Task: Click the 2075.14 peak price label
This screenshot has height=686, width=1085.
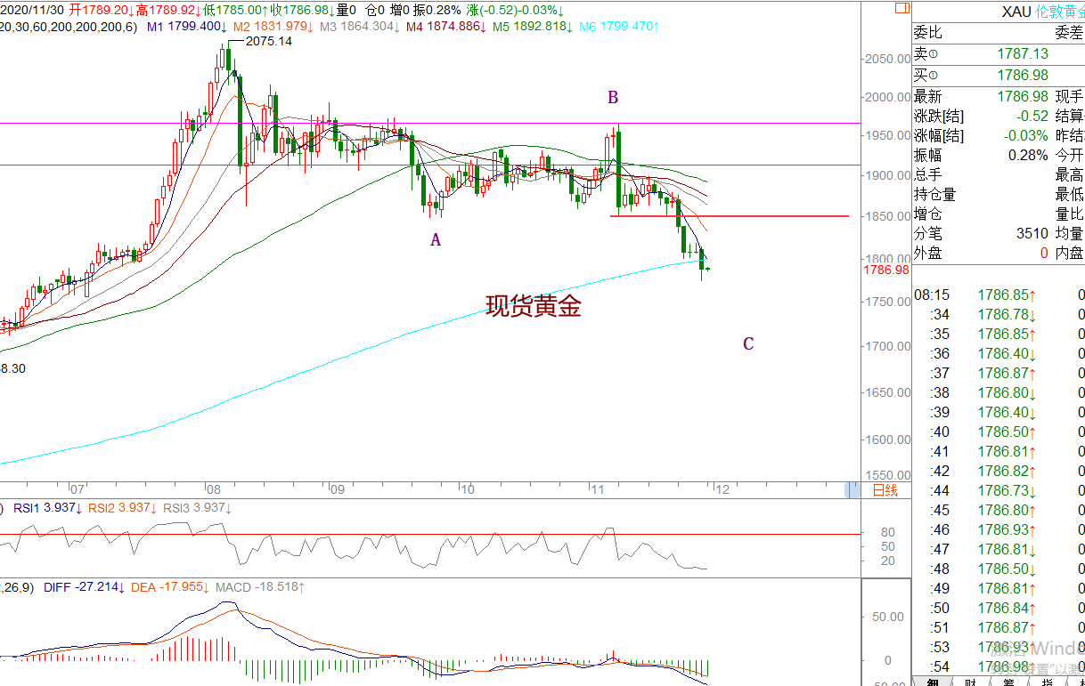Action: (268, 41)
